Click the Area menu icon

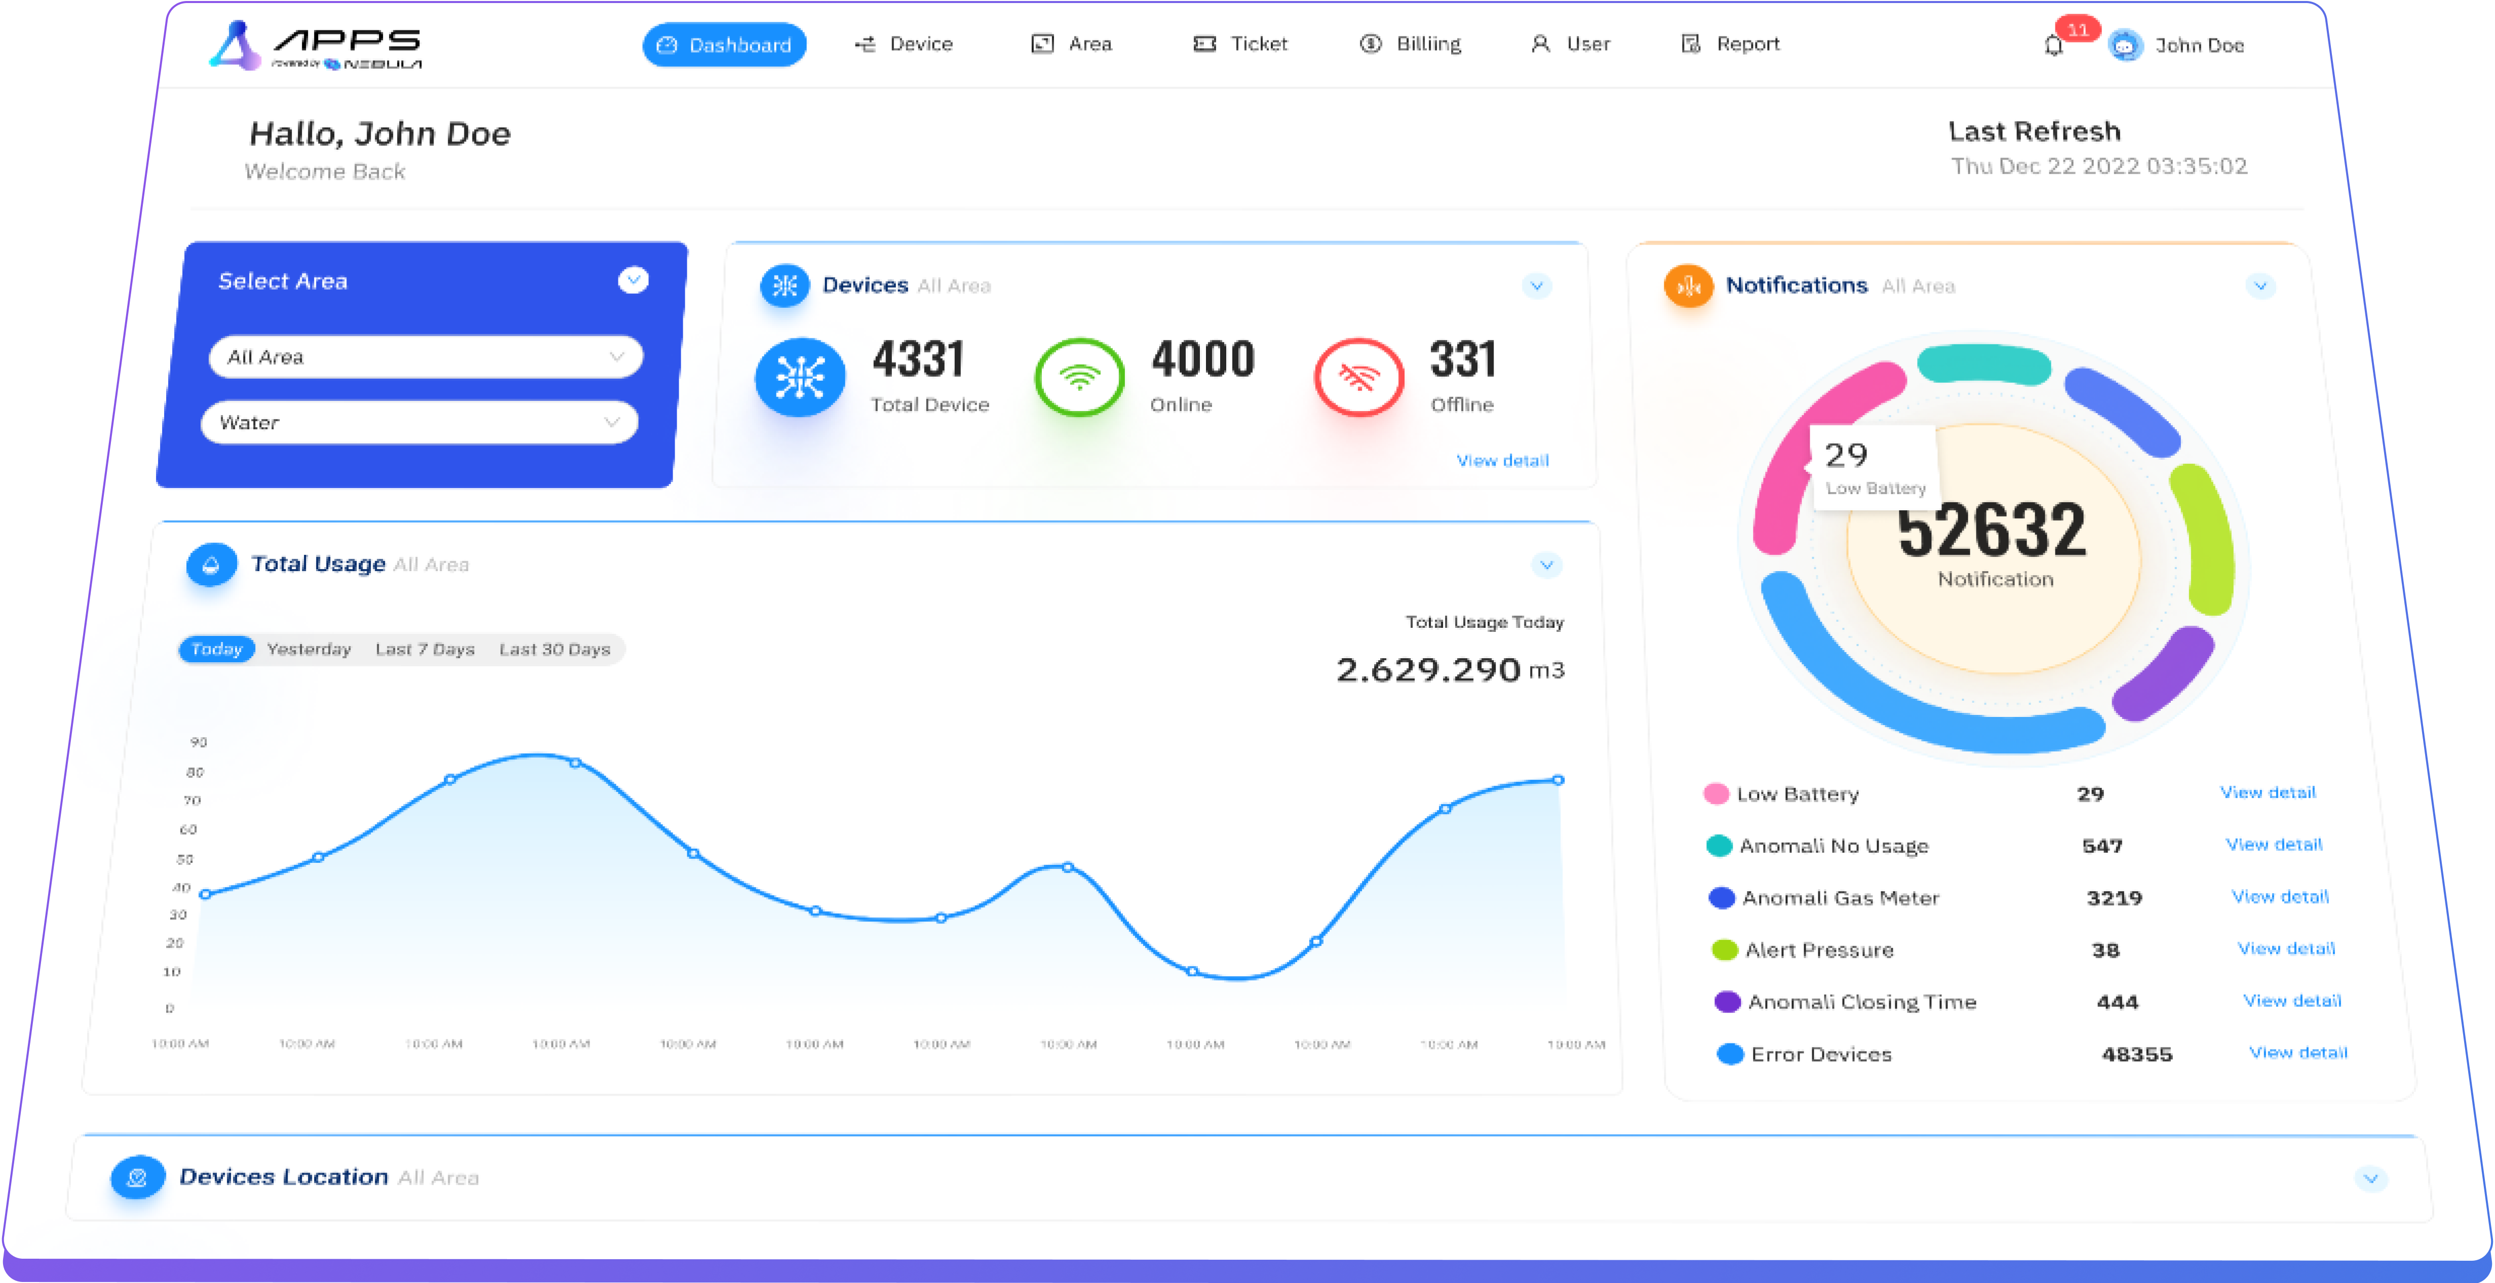pyautogui.click(x=1042, y=44)
